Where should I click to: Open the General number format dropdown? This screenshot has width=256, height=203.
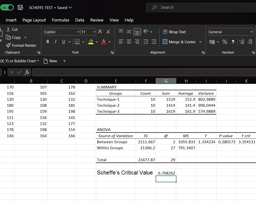(x=251, y=32)
